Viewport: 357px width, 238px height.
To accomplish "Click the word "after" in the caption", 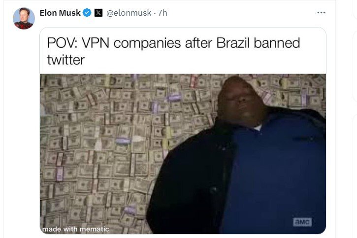I will coord(198,43).
